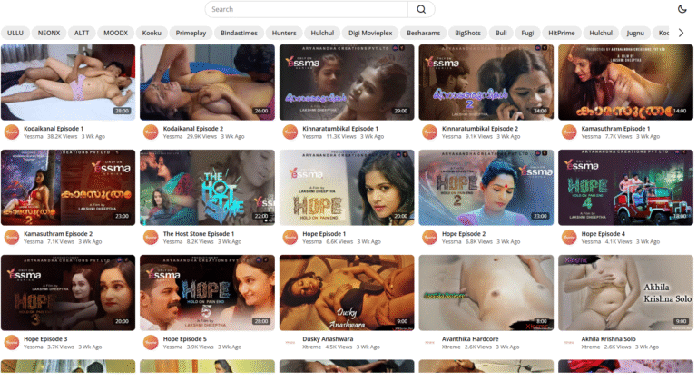Click the Xtreme channel icon beside Dusky Anashwara
This screenshot has height=381, width=697.
point(290,343)
